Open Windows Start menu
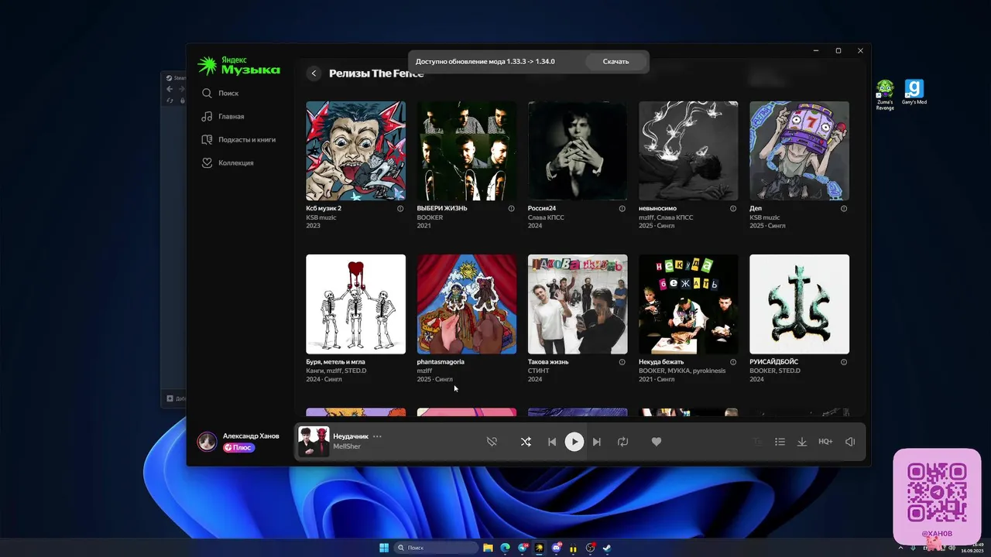 [384, 548]
